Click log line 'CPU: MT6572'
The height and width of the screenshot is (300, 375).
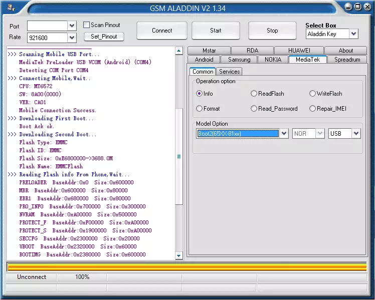tap(36, 86)
